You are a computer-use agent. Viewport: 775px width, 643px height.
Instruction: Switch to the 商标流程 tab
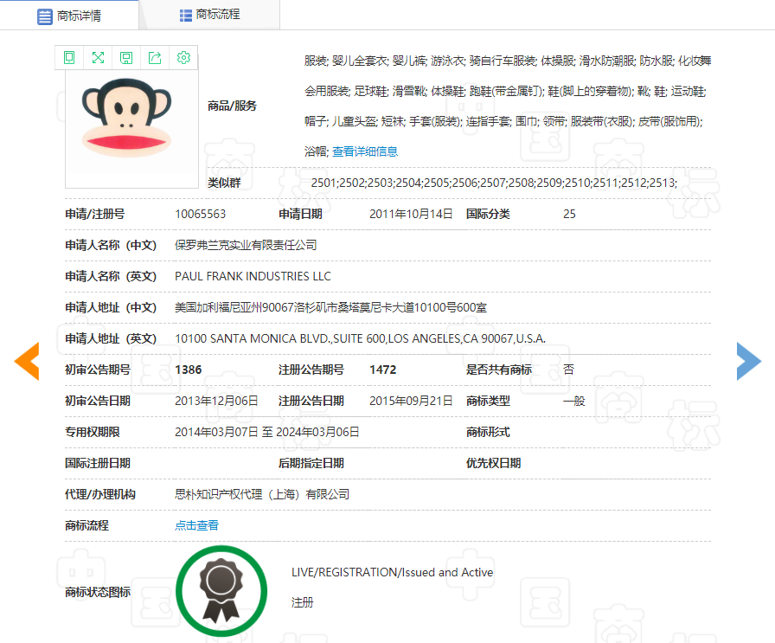pos(209,15)
